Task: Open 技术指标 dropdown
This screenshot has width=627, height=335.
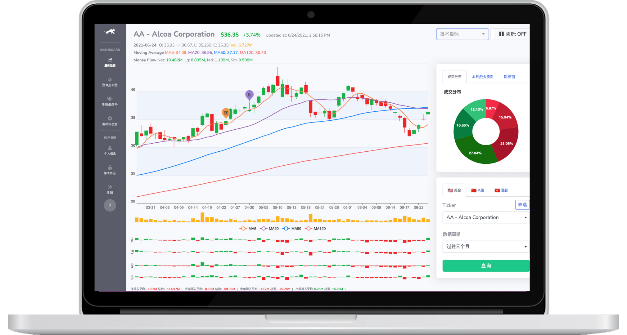Action: (x=462, y=34)
